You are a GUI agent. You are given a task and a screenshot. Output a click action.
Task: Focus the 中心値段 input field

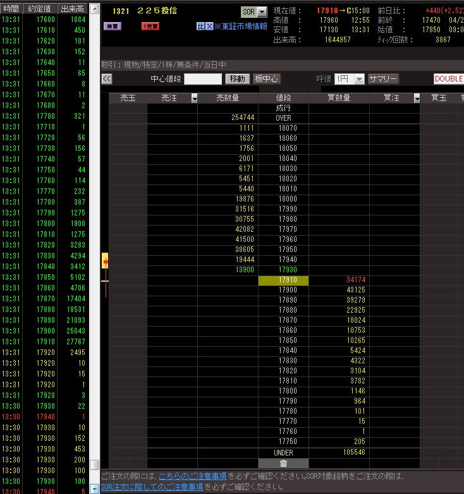[x=203, y=79]
